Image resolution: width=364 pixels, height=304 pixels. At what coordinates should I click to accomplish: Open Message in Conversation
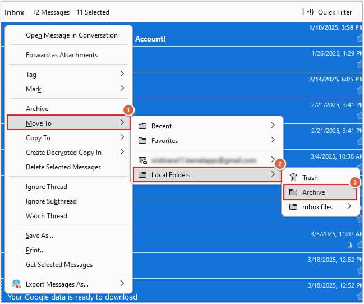(x=72, y=35)
